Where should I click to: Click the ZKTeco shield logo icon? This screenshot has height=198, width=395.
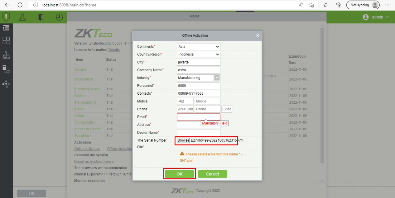(6, 17)
